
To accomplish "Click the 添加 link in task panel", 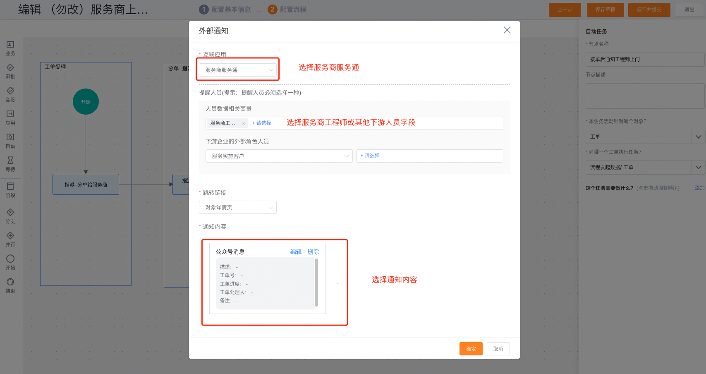I will coord(700,188).
